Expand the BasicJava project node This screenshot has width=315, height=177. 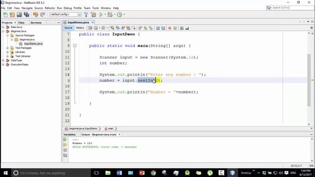click(3, 27)
